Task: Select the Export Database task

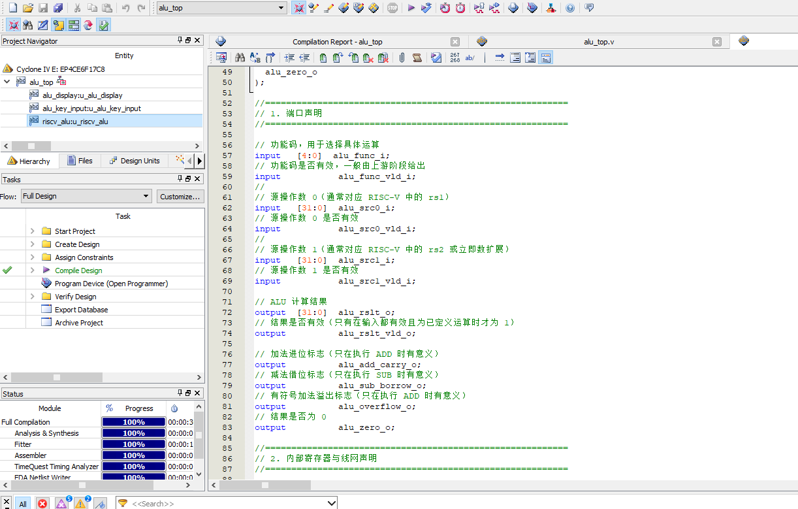Action: 81,310
